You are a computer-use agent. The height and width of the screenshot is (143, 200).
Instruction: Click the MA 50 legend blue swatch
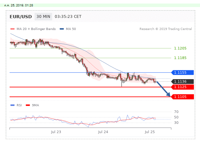(x=62, y=29)
